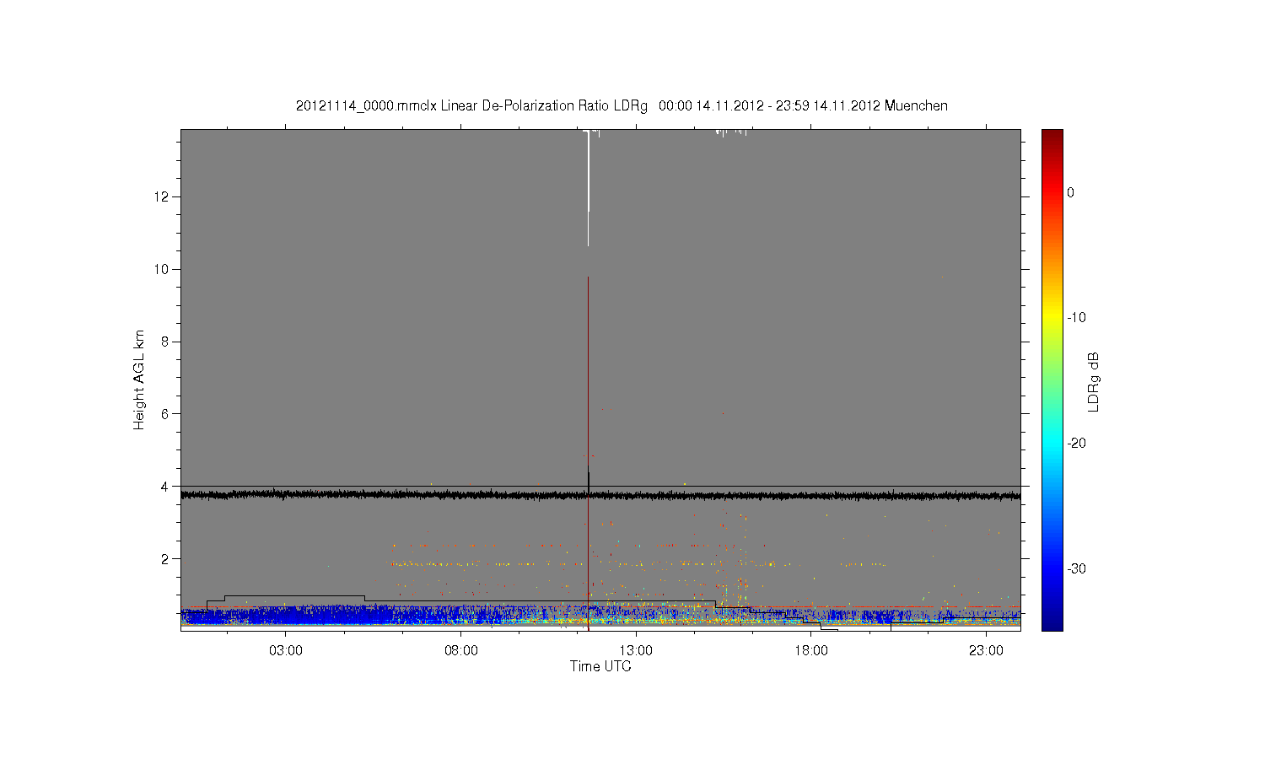Click the plot title starting with 20121114_0000.mmclx
The height and width of the screenshot is (759, 1265).
(x=622, y=106)
